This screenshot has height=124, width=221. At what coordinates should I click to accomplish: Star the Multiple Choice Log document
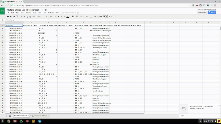click(x=42, y=10)
